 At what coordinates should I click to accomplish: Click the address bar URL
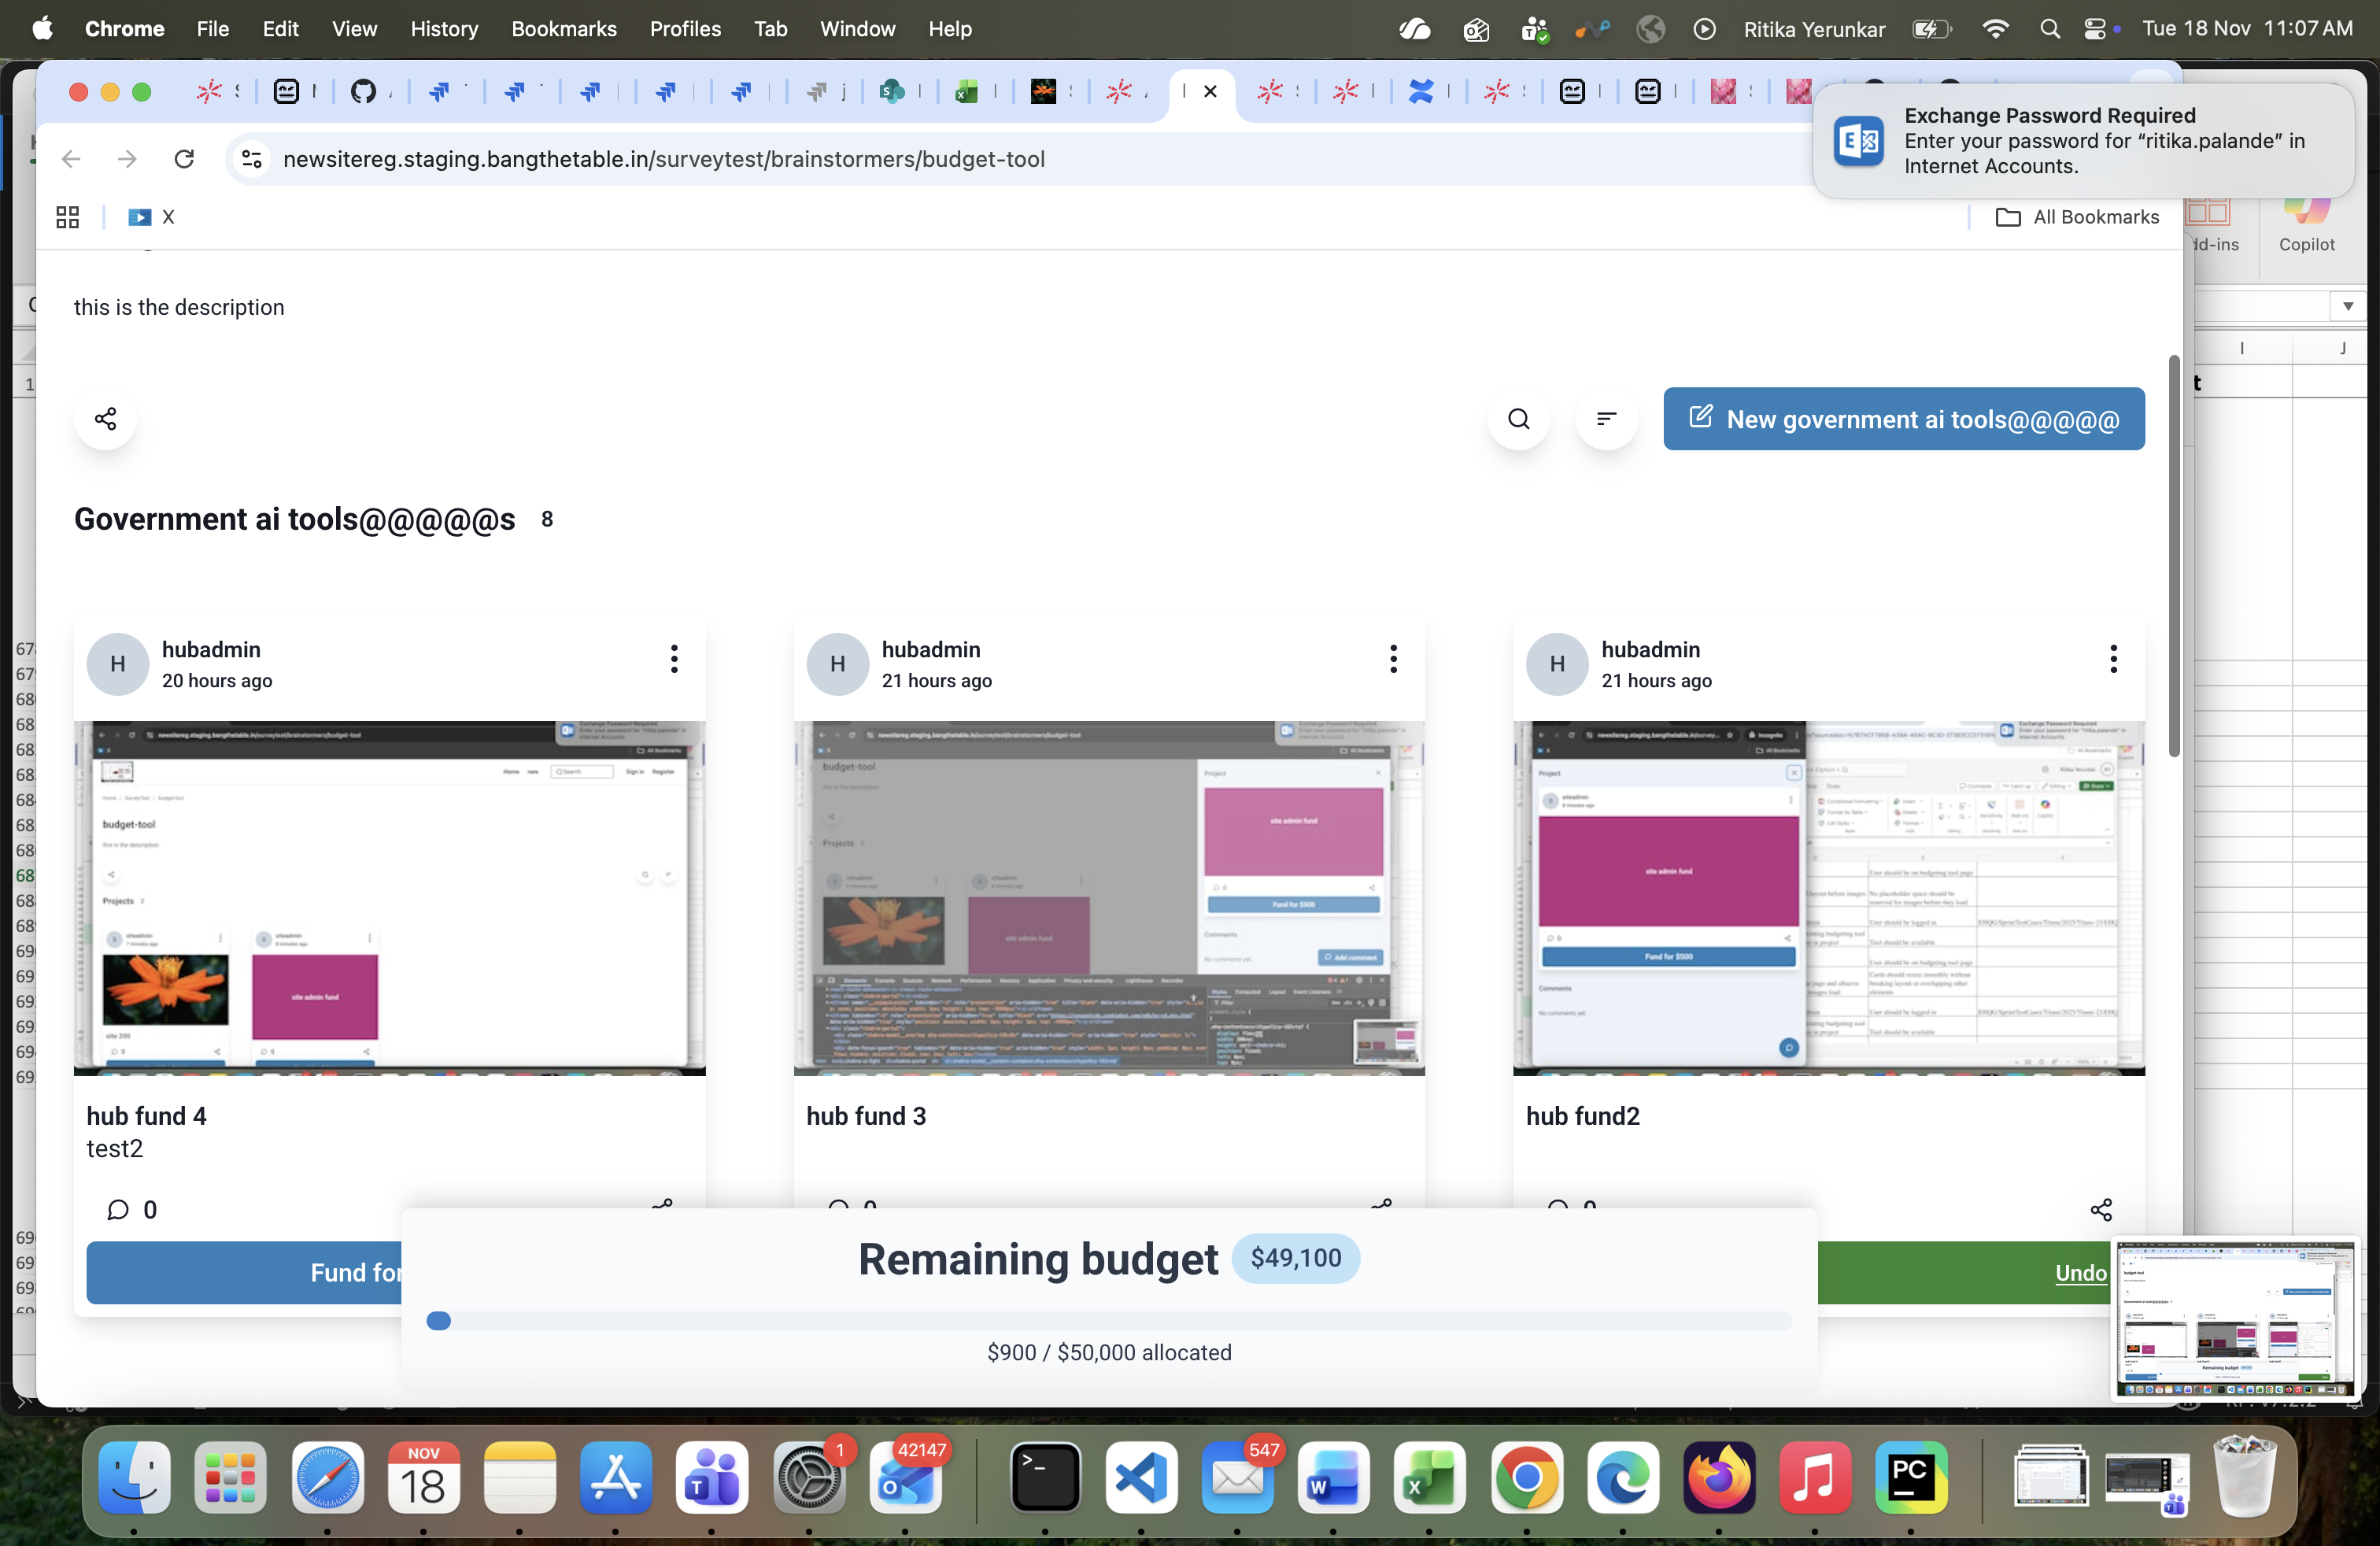(663, 159)
